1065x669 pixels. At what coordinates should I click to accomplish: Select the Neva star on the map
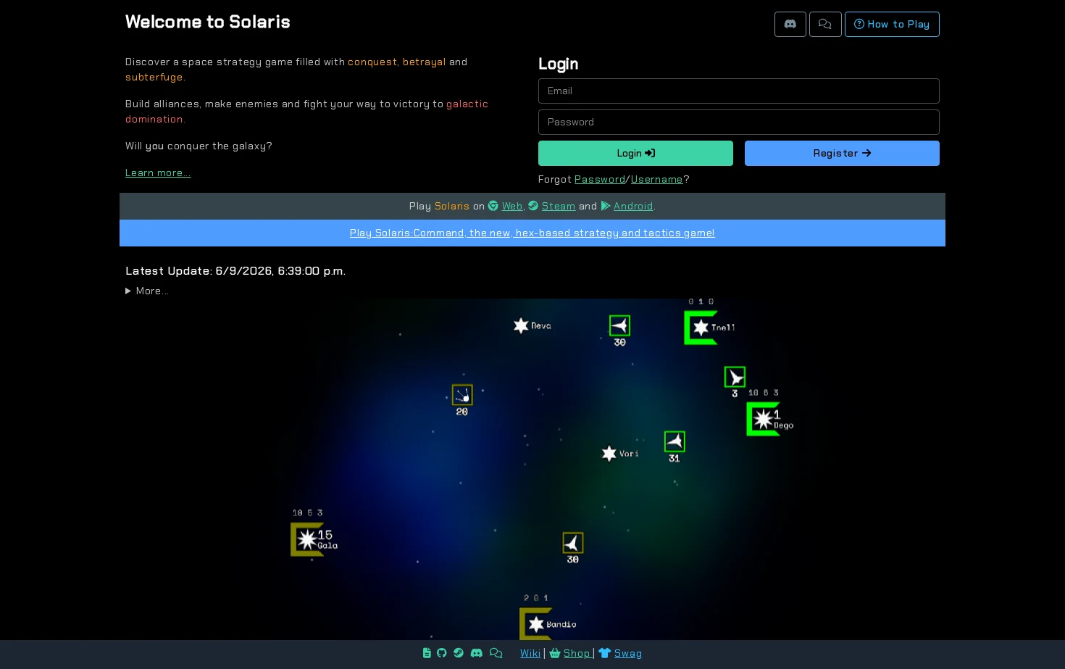coord(521,325)
